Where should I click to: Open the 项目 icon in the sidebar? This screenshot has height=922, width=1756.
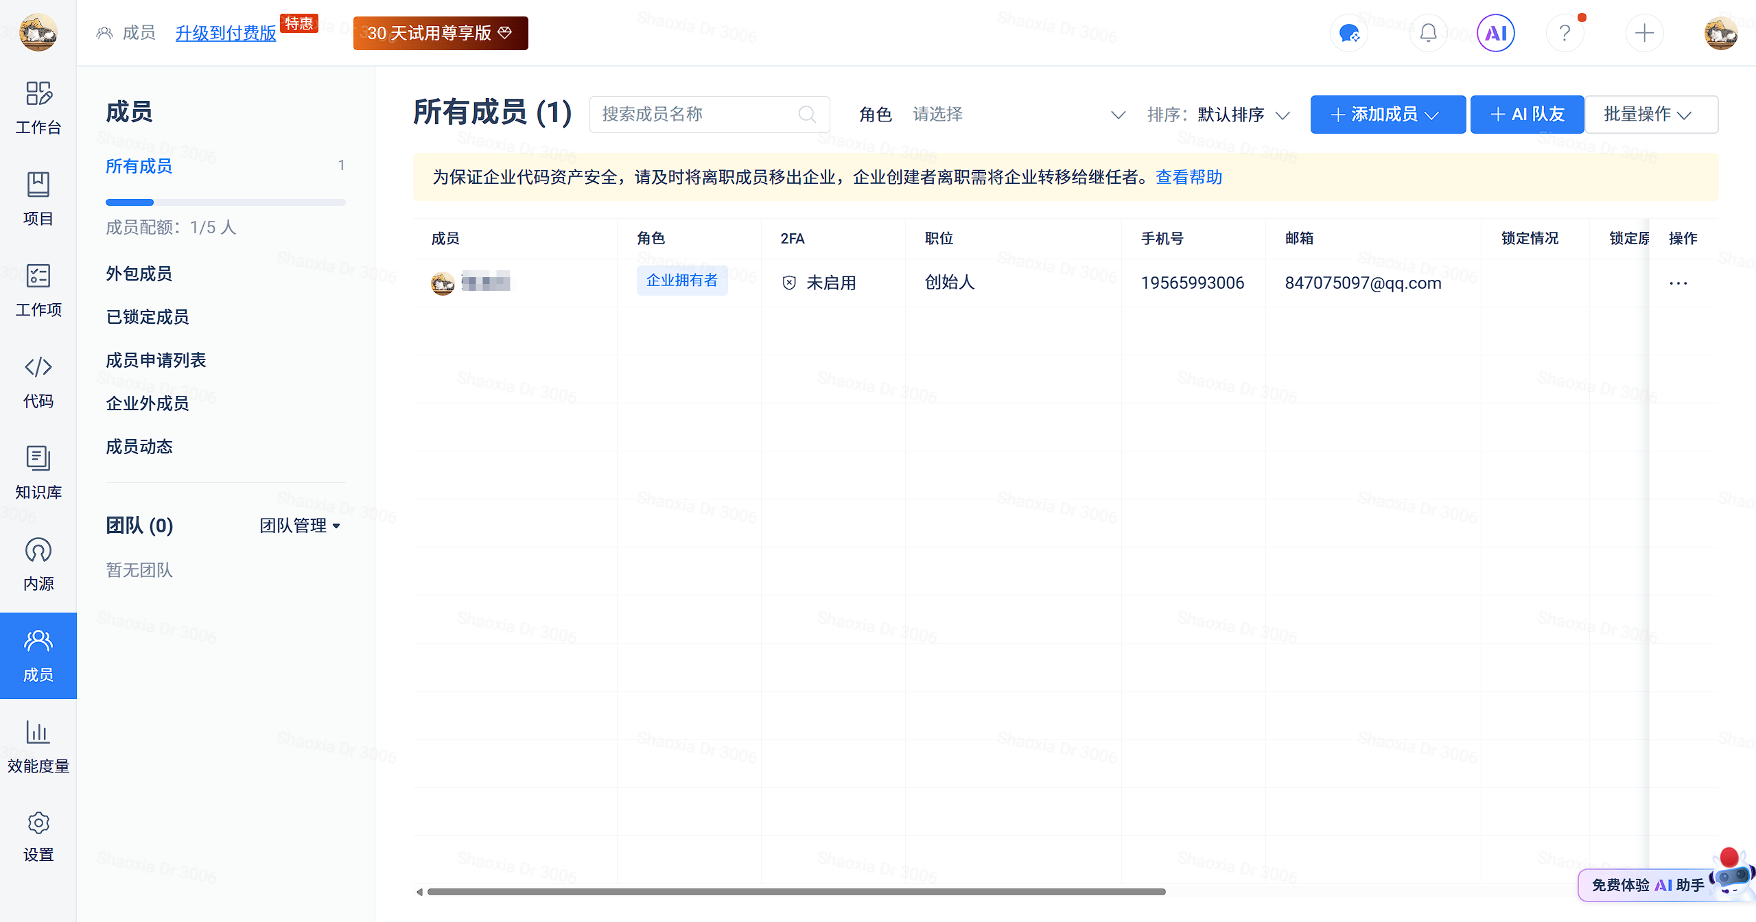(x=38, y=199)
